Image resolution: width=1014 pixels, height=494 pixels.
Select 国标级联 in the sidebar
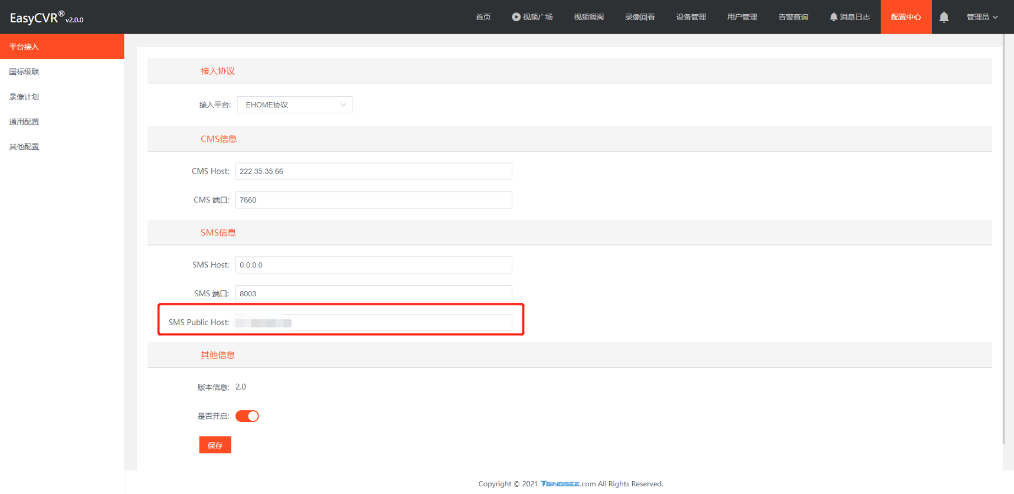point(24,72)
